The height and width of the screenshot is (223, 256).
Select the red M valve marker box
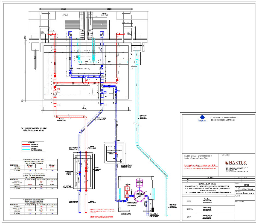58,89
